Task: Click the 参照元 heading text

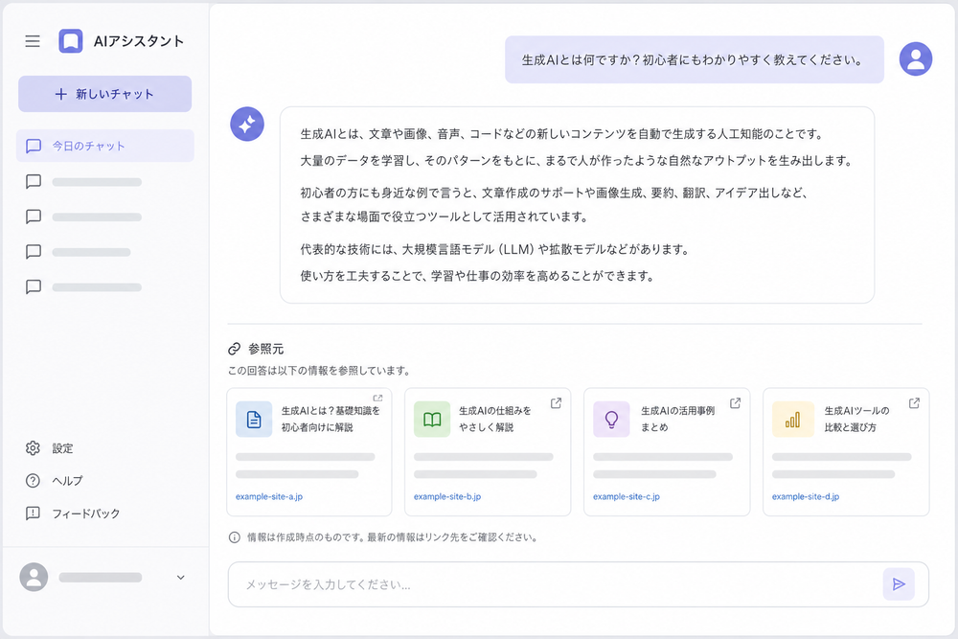Action: tap(265, 349)
